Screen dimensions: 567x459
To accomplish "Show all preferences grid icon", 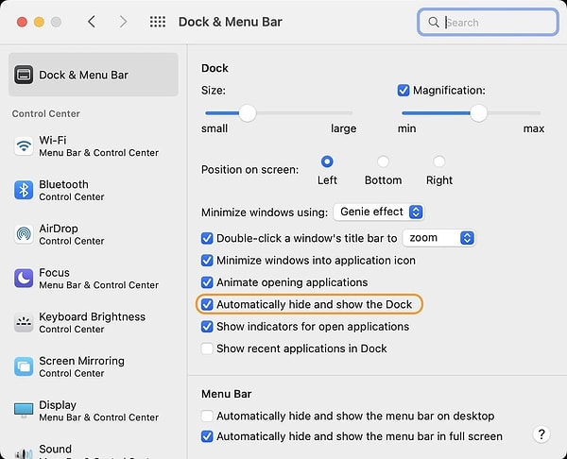I will pyautogui.click(x=158, y=22).
